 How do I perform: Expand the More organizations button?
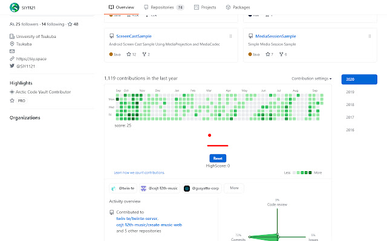tap(234, 188)
